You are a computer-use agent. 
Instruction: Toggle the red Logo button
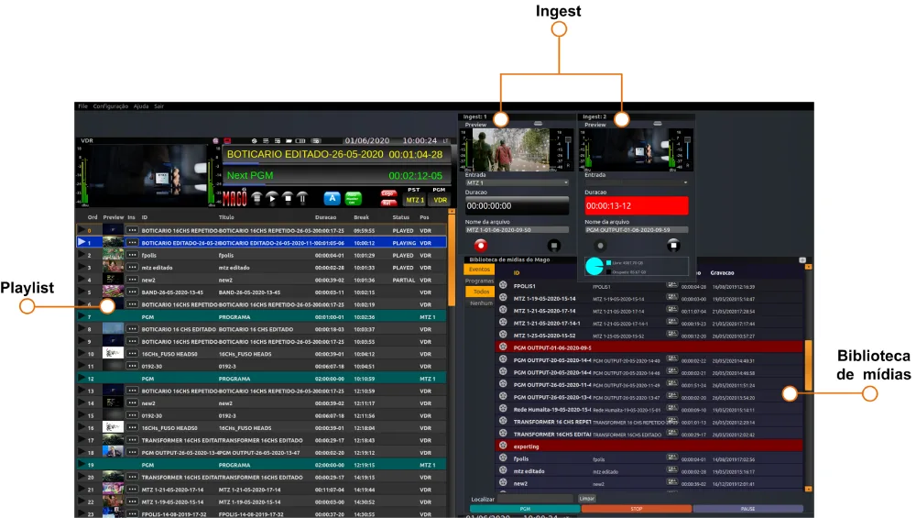pos(388,193)
